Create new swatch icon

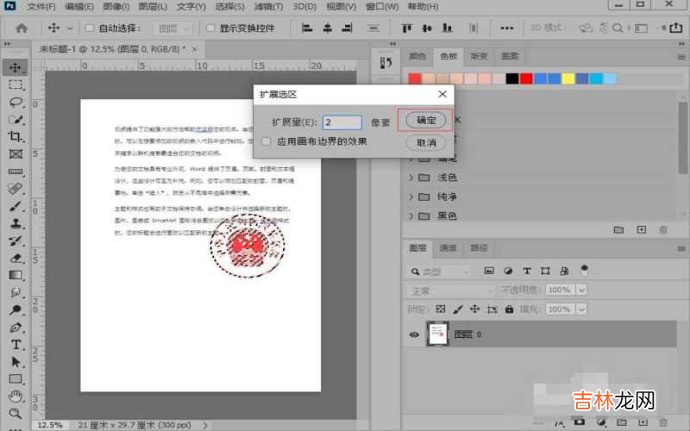pos(642,229)
